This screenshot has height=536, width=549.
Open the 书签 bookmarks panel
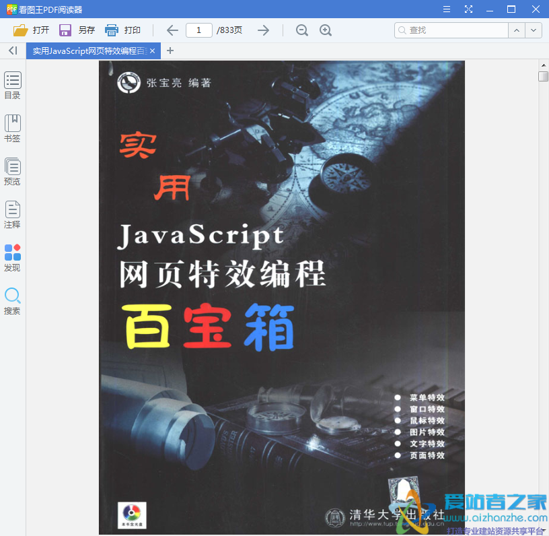click(12, 128)
